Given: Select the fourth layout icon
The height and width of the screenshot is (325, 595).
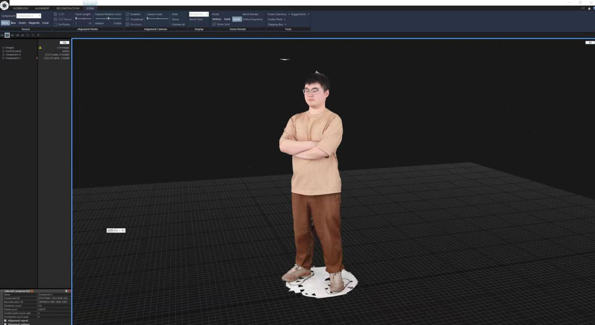Looking at the screenshot, I should tap(17, 35).
